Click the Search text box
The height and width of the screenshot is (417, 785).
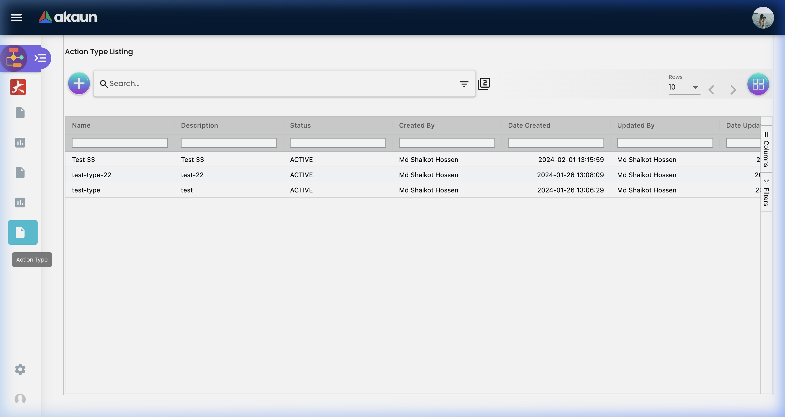pos(274,84)
